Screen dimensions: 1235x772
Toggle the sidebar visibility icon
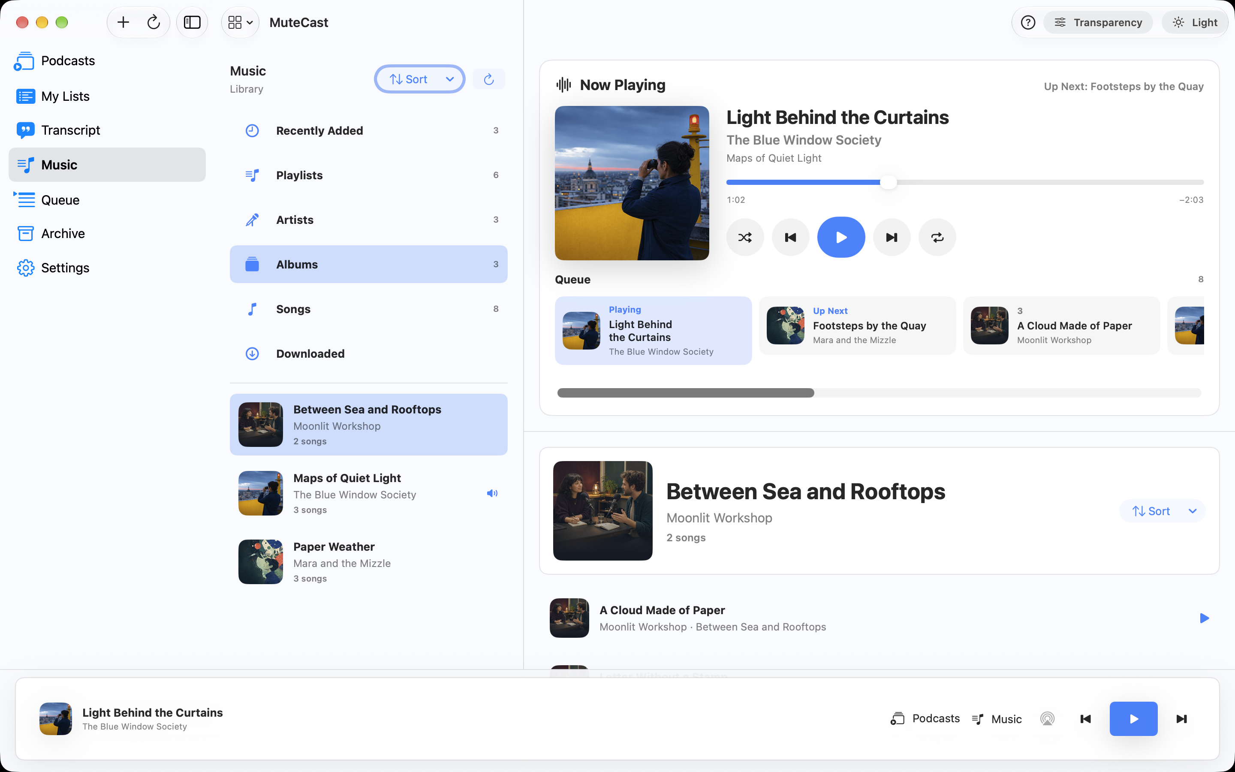[192, 22]
